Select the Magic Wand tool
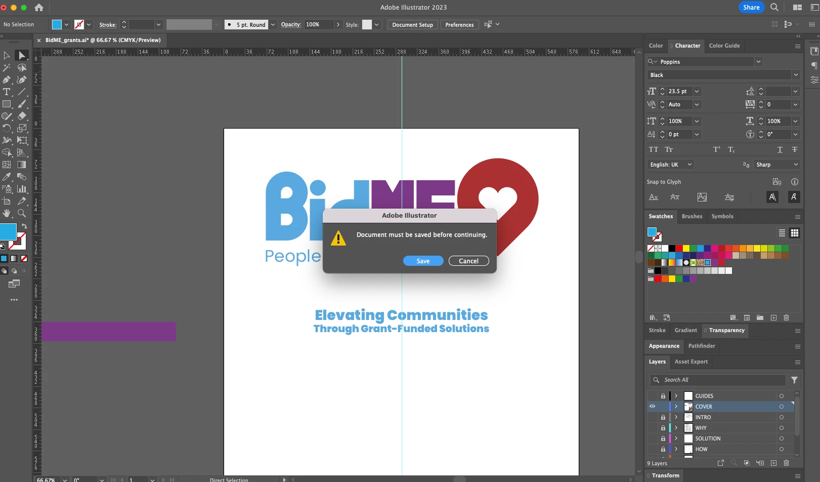The width and height of the screenshot is (820, 482). point(7,67)
